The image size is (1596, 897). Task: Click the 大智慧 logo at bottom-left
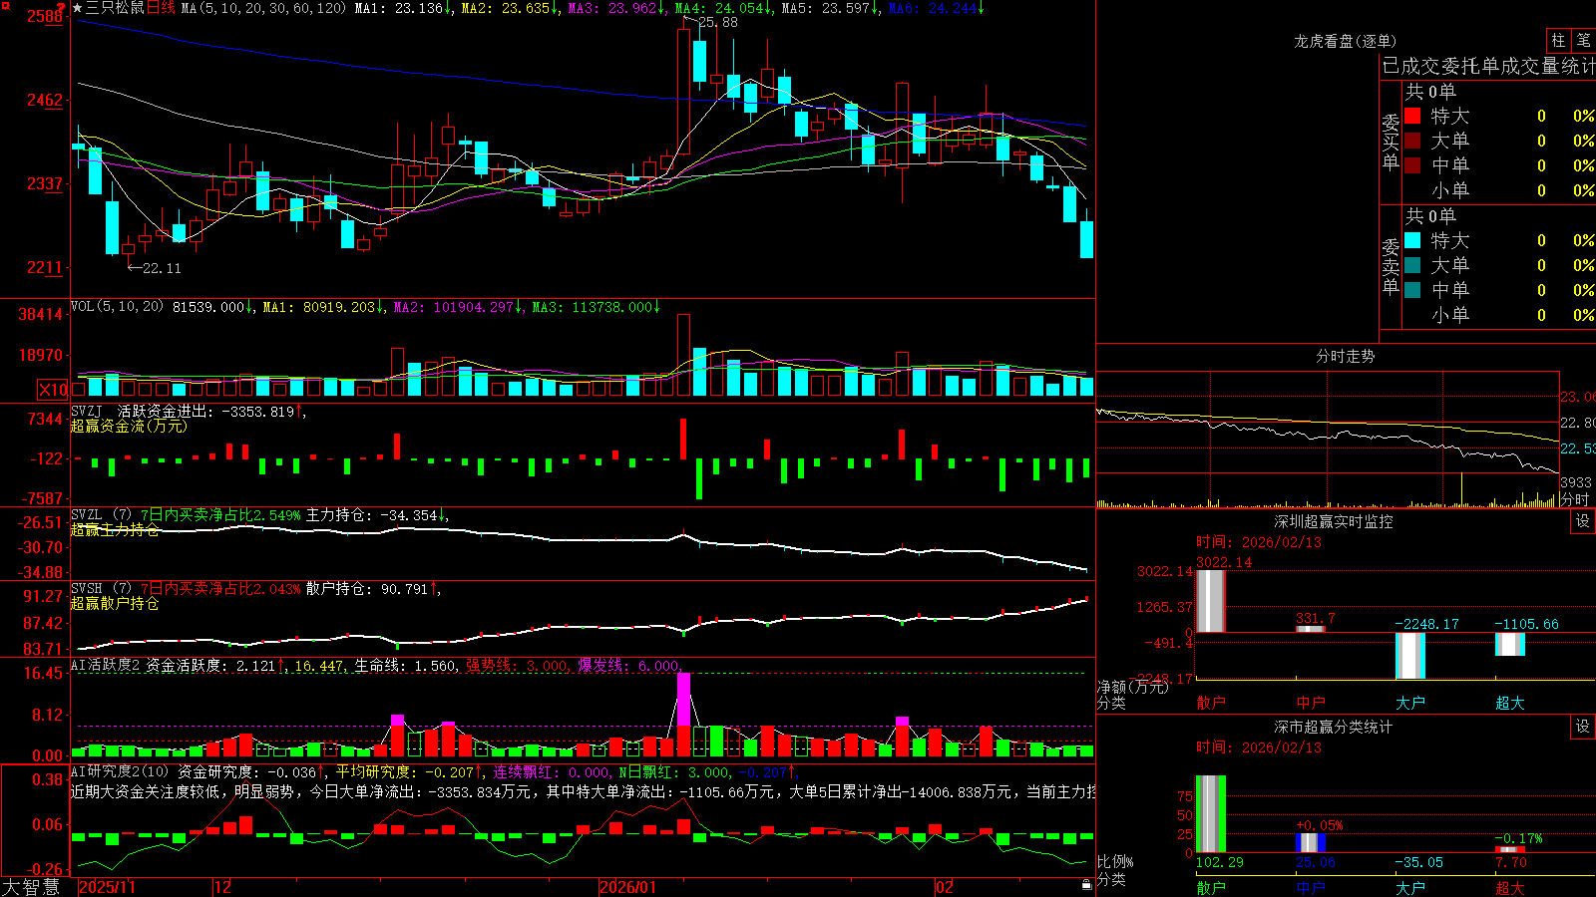point(31,886)
